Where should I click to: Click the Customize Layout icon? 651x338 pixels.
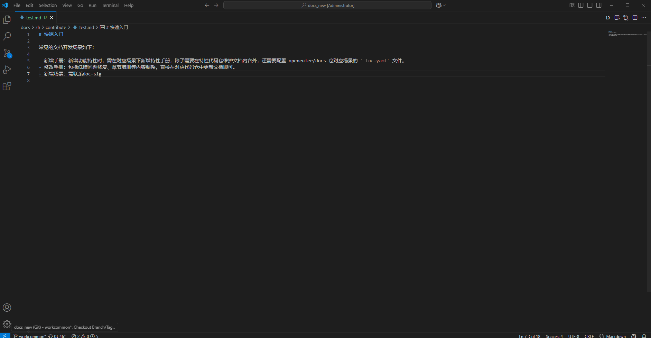click(x=572, y=5)
